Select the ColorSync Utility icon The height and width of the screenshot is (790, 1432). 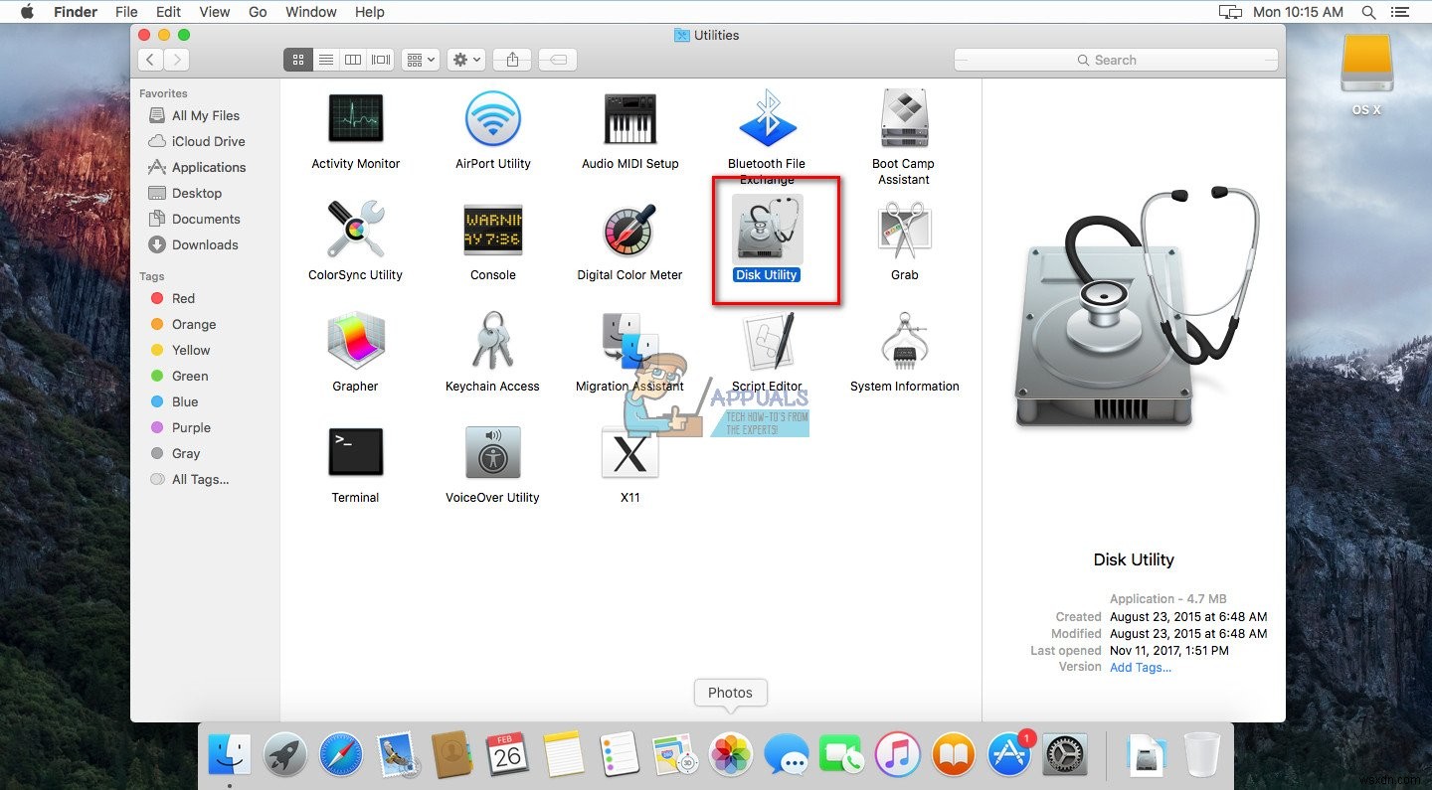click(355, 229)
